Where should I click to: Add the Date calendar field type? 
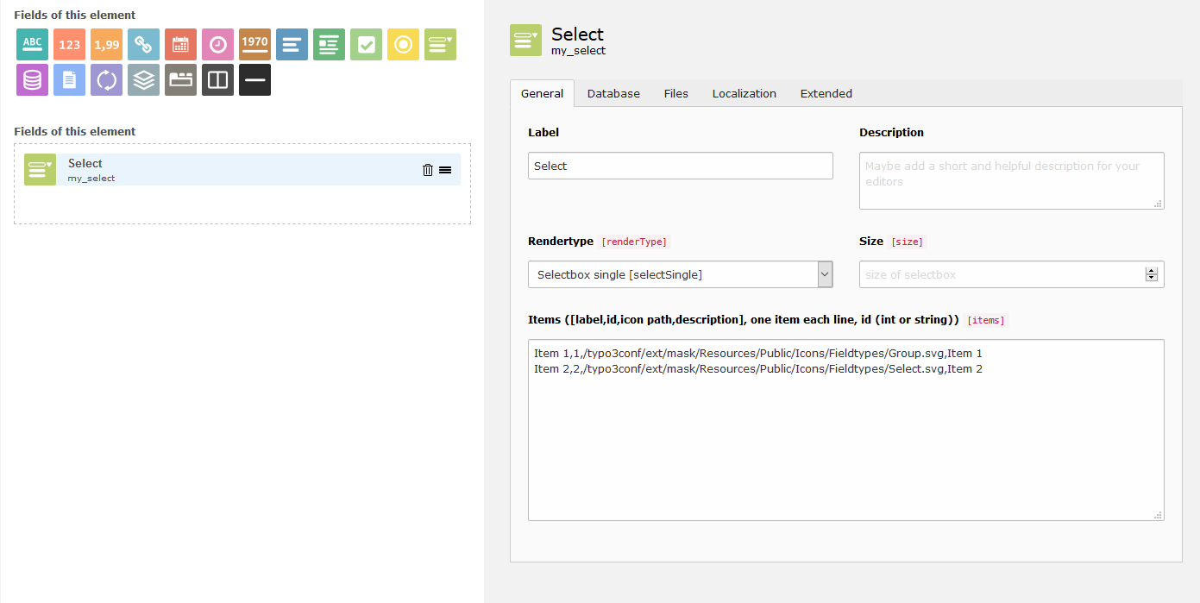180,44
